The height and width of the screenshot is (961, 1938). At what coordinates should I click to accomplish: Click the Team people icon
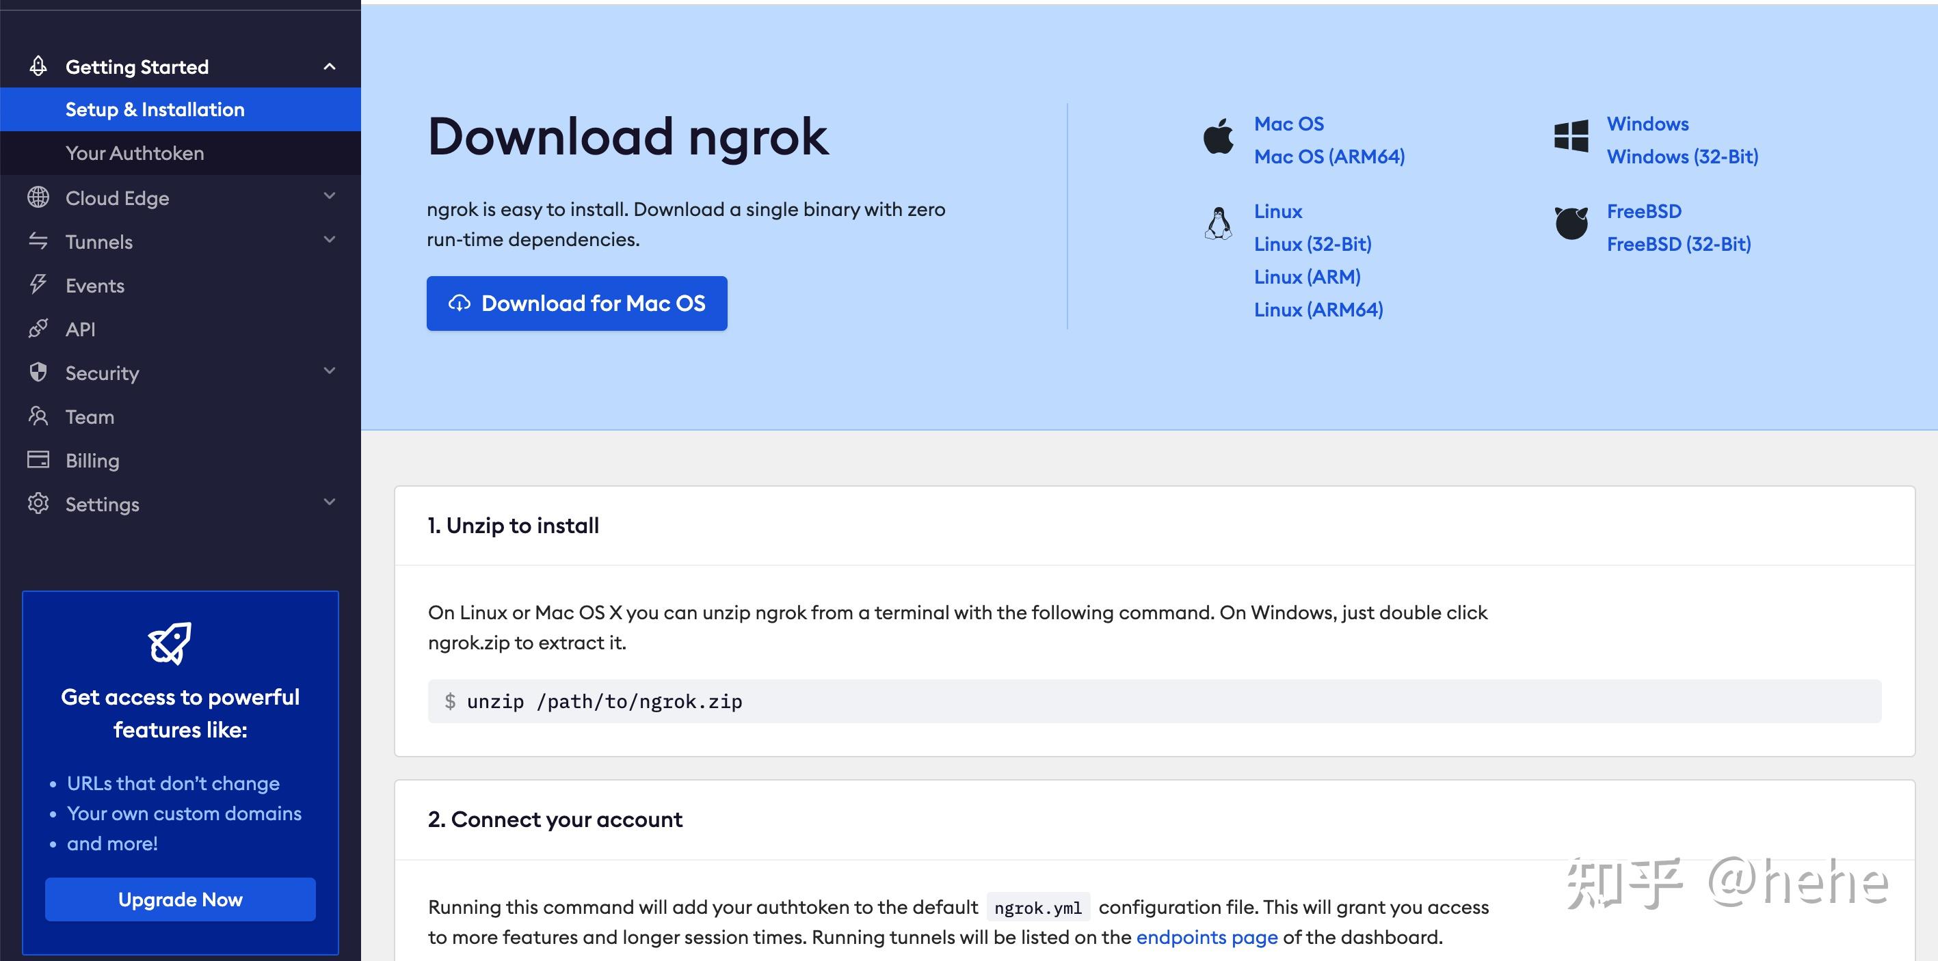point(38,416)
